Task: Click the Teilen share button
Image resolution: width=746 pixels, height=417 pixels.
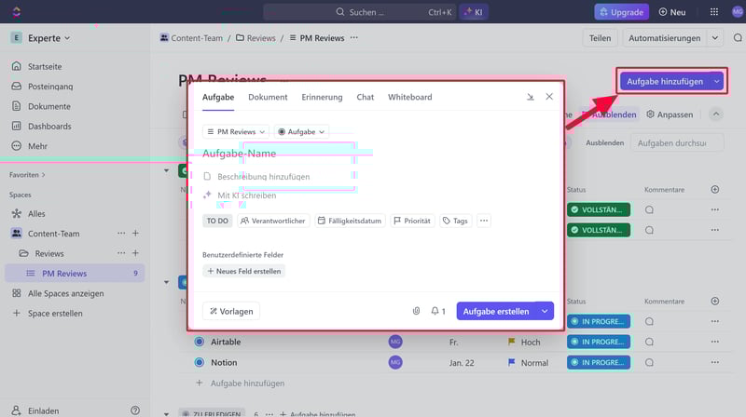Action: [x=600, y=38]
